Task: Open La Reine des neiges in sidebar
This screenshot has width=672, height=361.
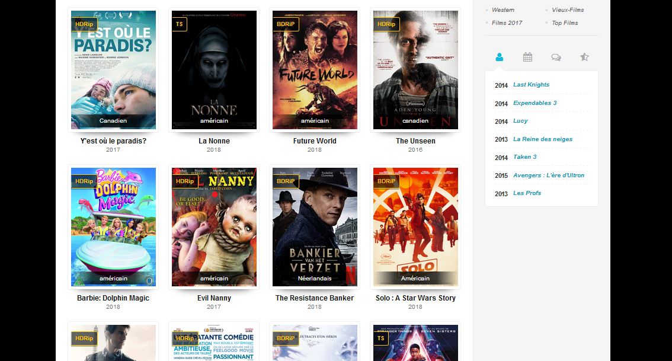Action: pos(543,139)
